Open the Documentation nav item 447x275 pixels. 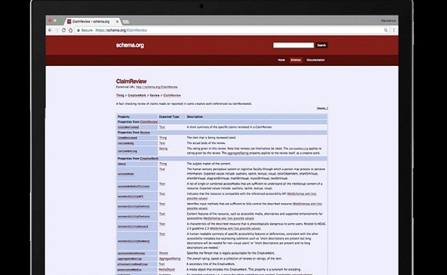pyautogui.click(x=315, y=60)
